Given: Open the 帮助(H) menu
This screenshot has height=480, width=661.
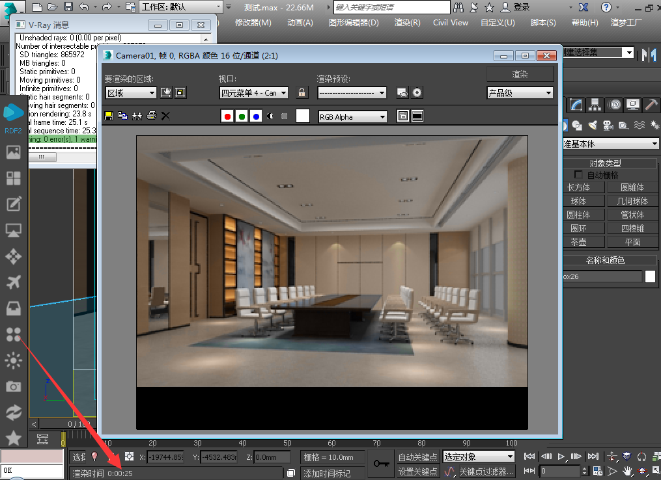Looking at the screenshot, I should (585, 23).
